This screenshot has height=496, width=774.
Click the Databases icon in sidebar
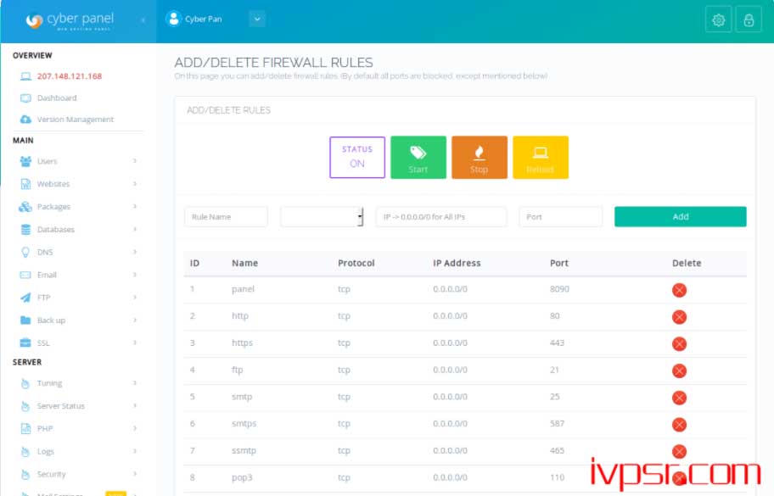pyautogui.click(x=25, y=229)
